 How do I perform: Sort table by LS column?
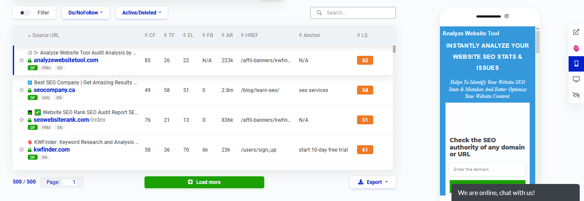[363, 35]
